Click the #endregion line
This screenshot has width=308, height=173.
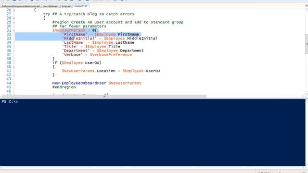click(64, 87)
